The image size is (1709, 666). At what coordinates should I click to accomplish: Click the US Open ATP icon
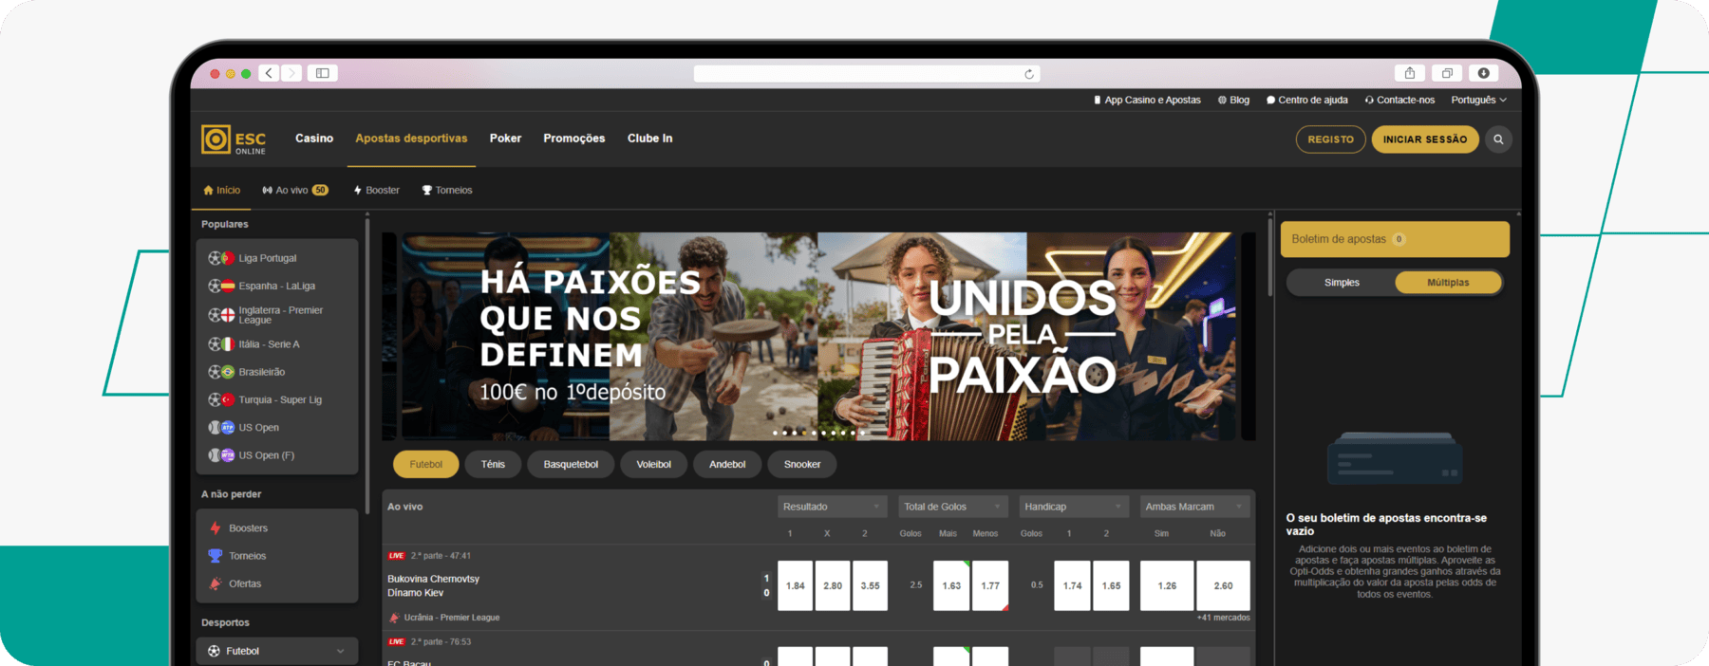228,428
